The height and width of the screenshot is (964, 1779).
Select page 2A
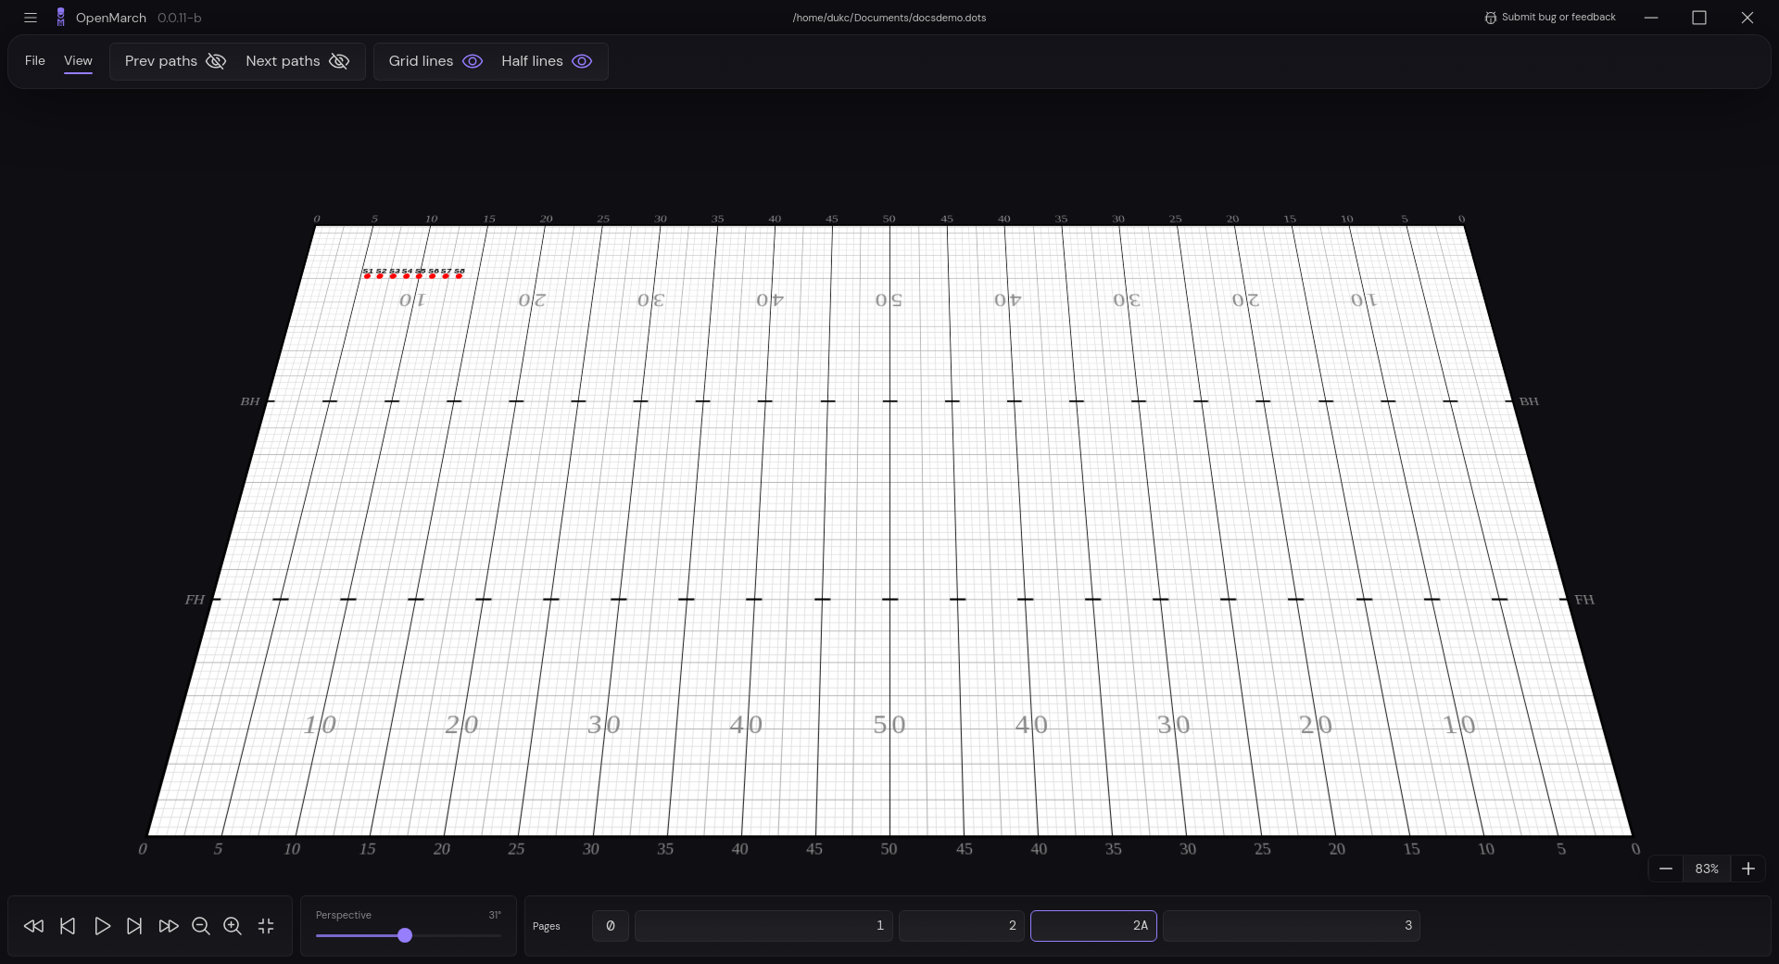click(x=1093, y=925)
